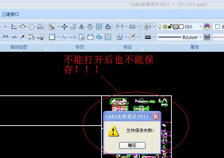Select the Offset curve tool
Screen dimensions: 224x158
[108, 27]
